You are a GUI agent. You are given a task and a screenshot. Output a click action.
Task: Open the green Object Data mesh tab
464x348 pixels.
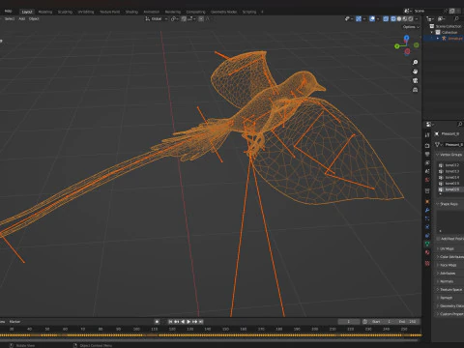pos(427,244)
